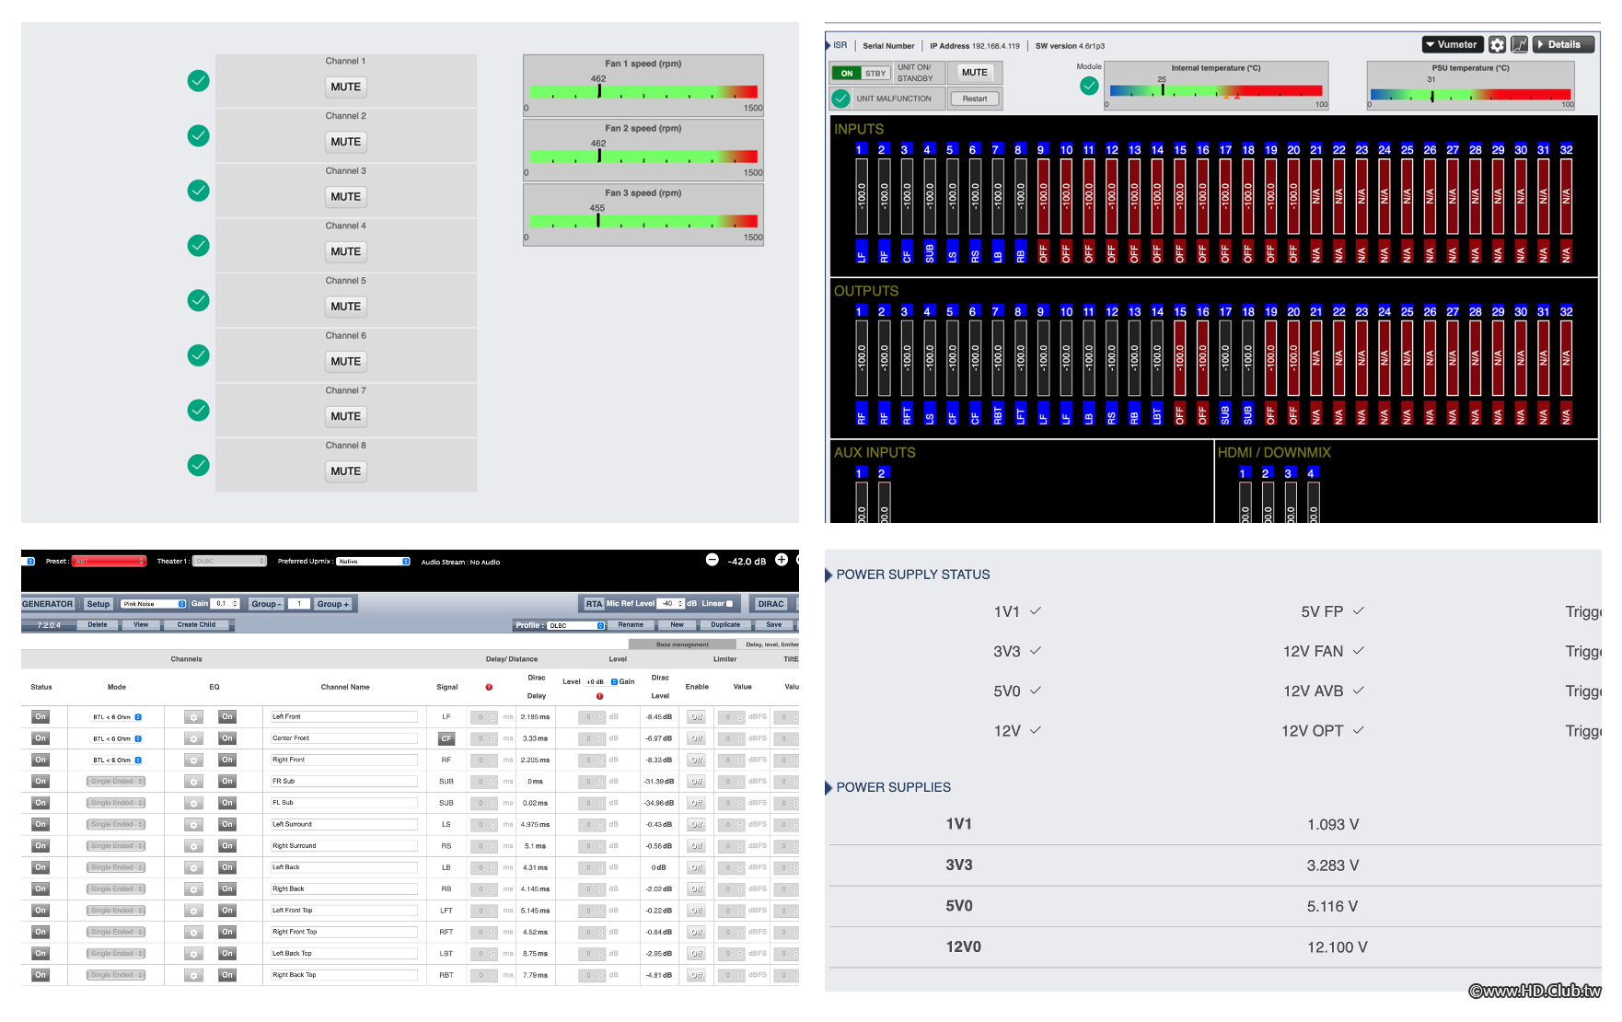Select the 7.2.0.4 configuration tab
Image resolution: width=1622 pixels, height=1022 pixels.
[48, 625]
